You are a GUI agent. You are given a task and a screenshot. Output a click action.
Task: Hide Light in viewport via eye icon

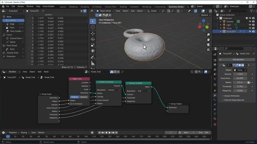[250, 25]
